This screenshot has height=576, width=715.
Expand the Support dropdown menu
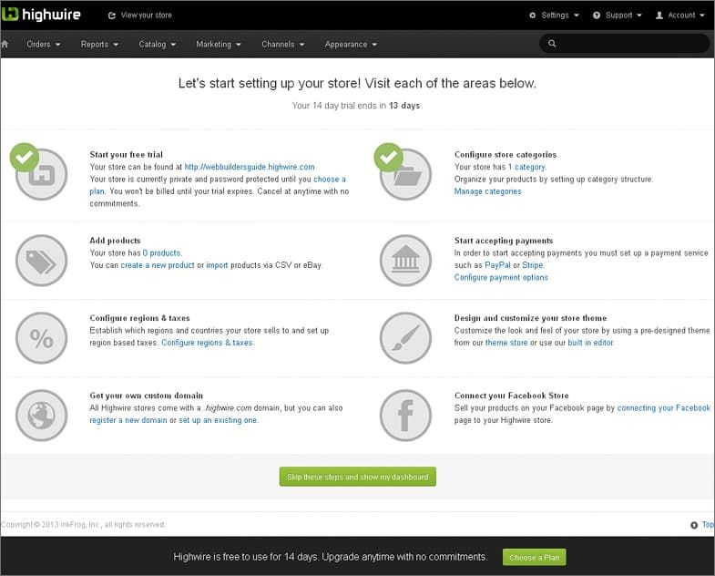tap(618, 15)
